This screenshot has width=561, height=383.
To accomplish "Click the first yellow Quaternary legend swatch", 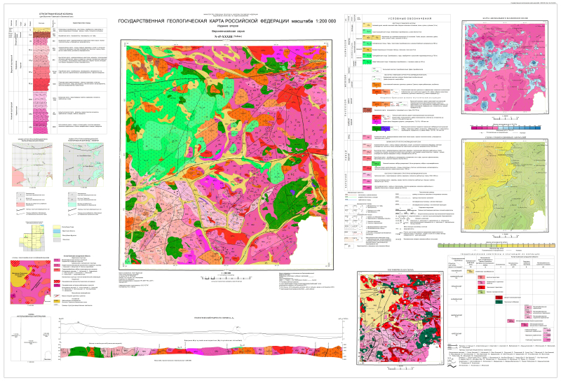I will (x=367, y=25).
